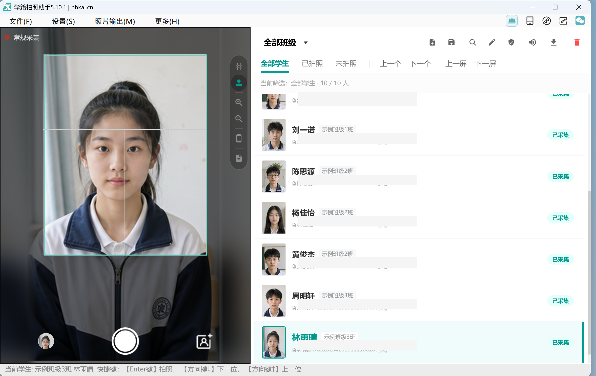Image resolution: width=596 pixels, height=376 pixels.
Task: Click the import photo icon with plus
Action: [x=204, y=341]
